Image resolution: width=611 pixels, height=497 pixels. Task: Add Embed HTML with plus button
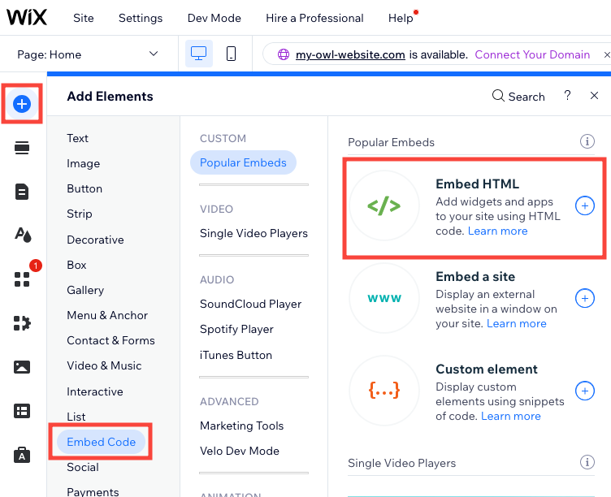(584, 206)
